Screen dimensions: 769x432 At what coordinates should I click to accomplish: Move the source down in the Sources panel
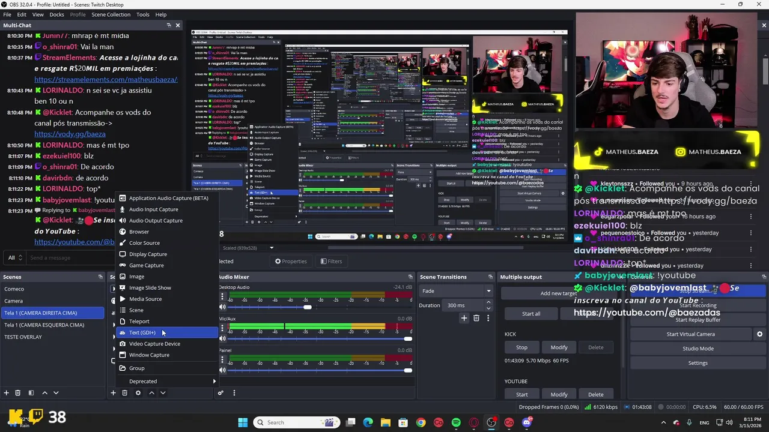pyautogui.click(x=163, y=393)
